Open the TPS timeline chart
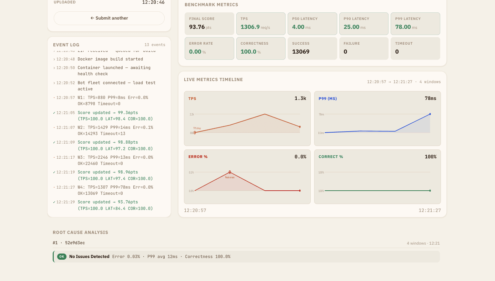The width and height of the screenshot is (495, 281). tap(247, 119)
